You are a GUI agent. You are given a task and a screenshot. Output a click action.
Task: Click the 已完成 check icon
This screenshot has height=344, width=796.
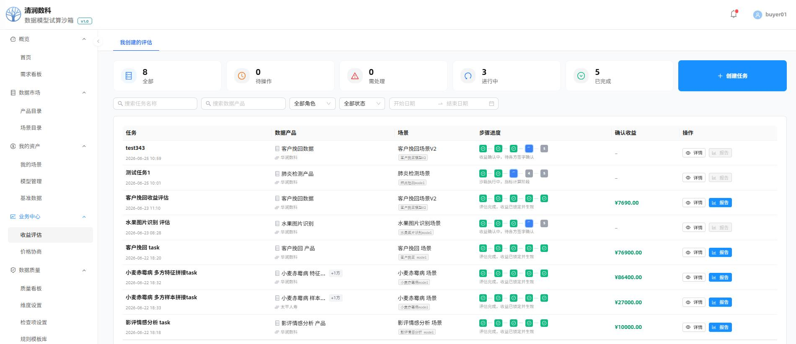(581, 76)
